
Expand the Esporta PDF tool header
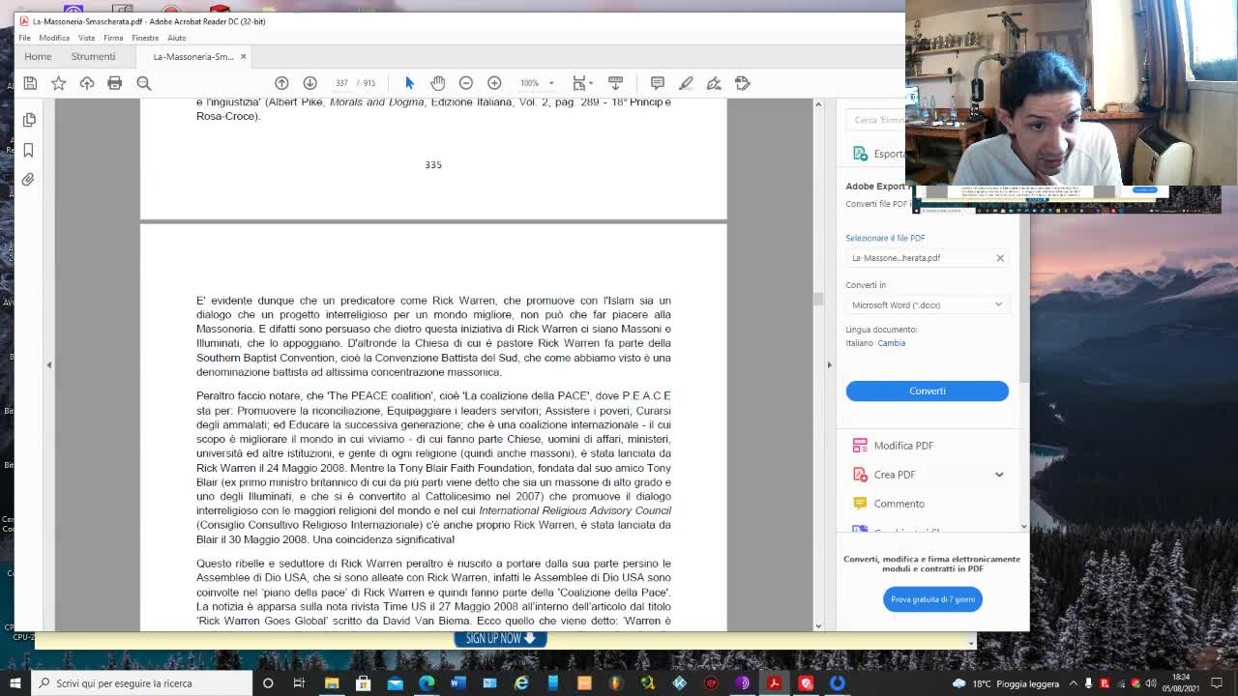pos(878,154)
